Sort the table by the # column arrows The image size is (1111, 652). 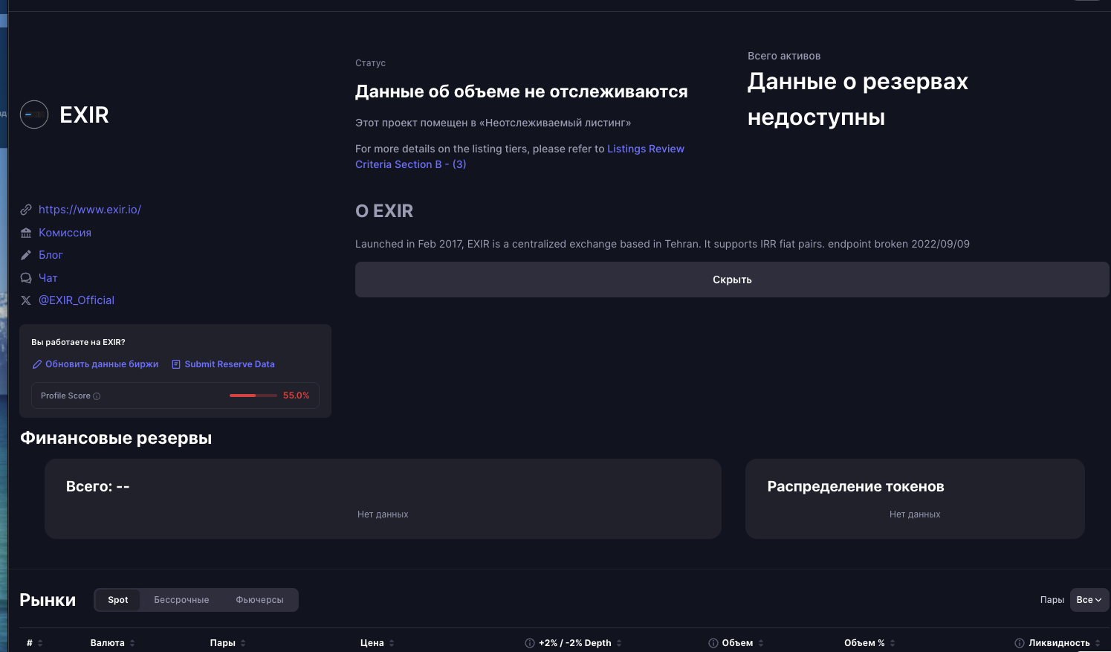tap(40, 643)
